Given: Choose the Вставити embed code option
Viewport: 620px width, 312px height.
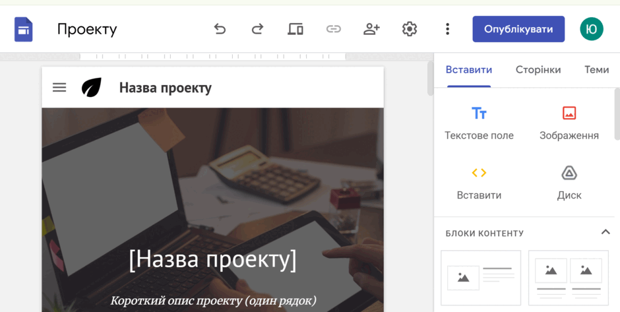Looking at the screenshot, I should pos(480,183).
